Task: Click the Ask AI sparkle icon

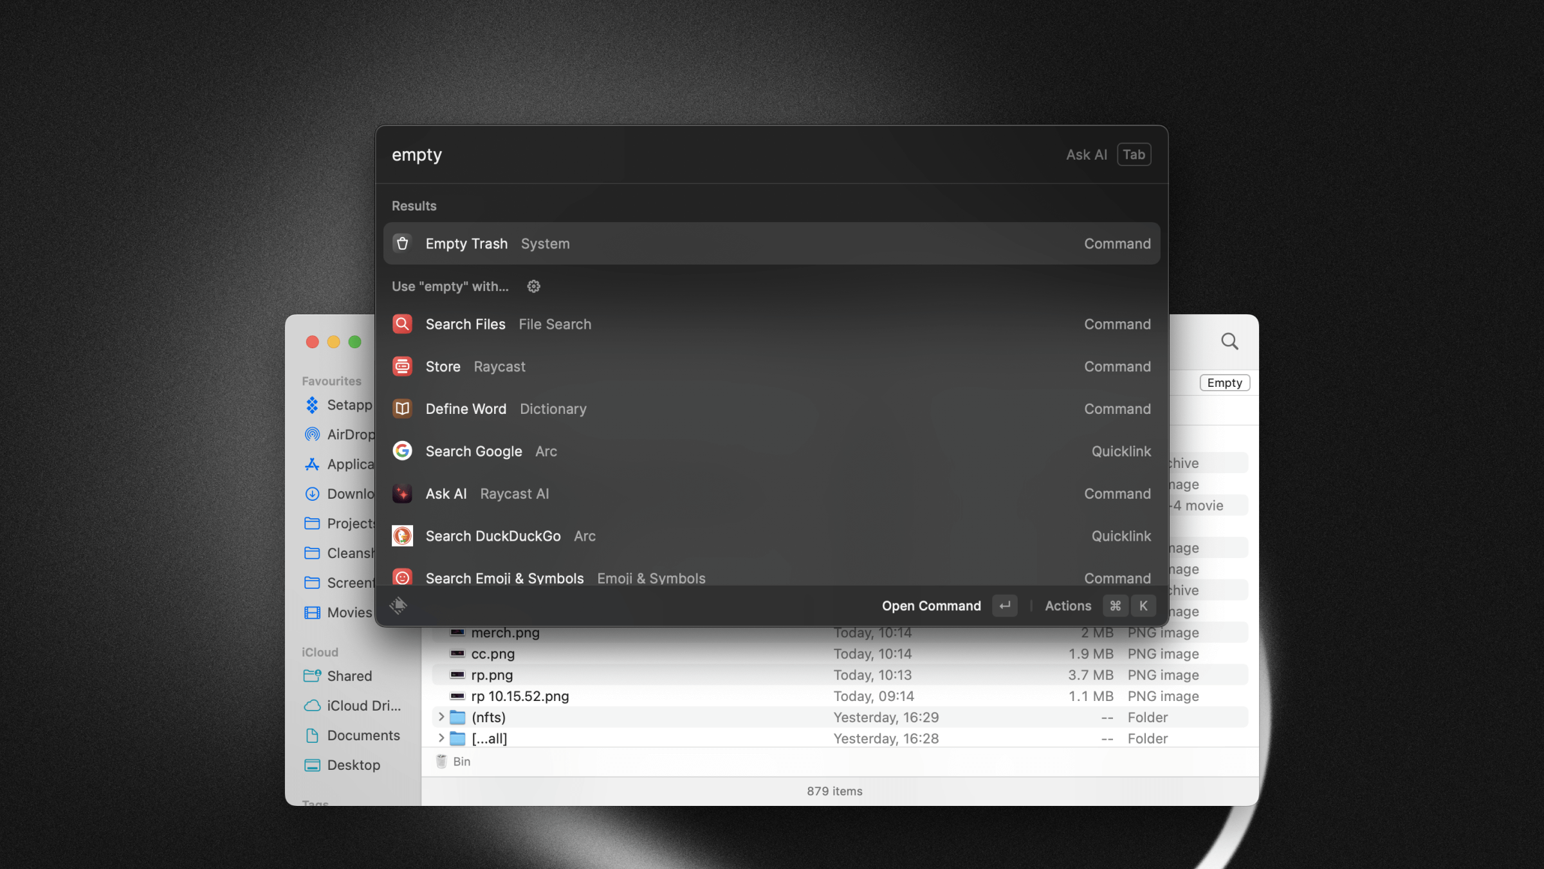Action: tap(402, 494)
